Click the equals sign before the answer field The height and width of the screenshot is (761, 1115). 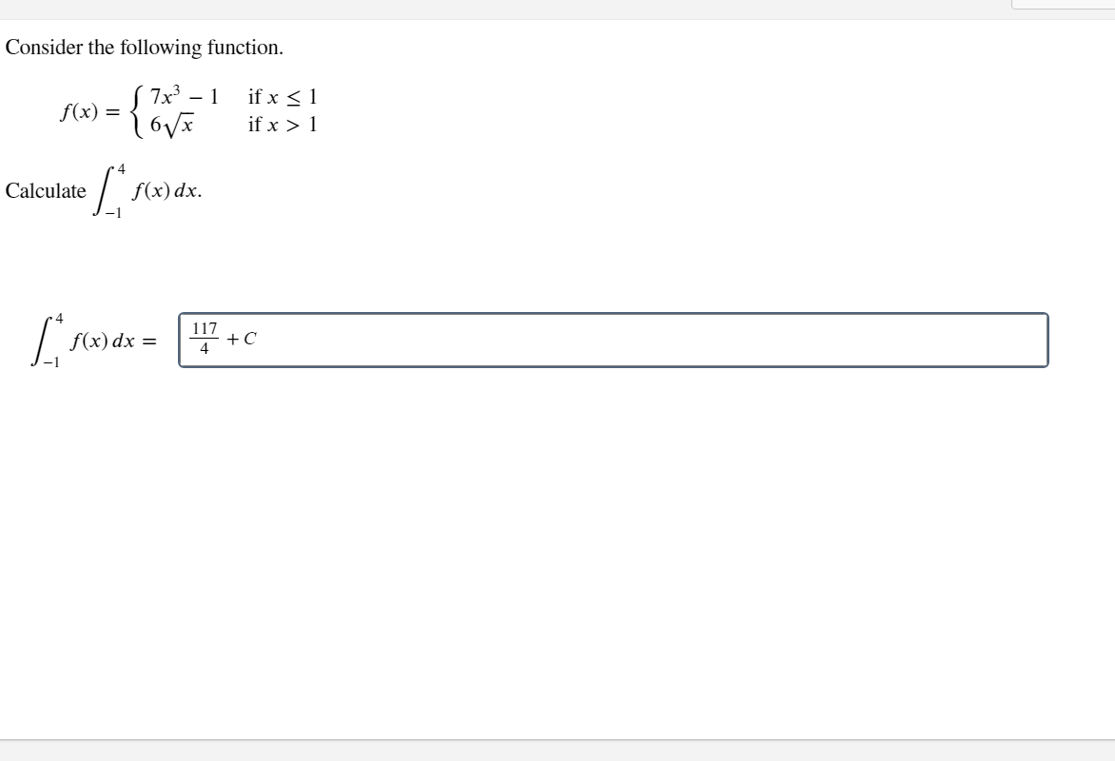coord(147,340)
